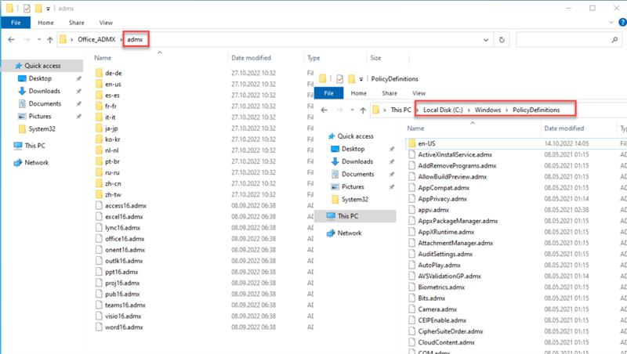Select the access16.admx file icon
The width and height of the screenshot is (627, 354).
100,206
